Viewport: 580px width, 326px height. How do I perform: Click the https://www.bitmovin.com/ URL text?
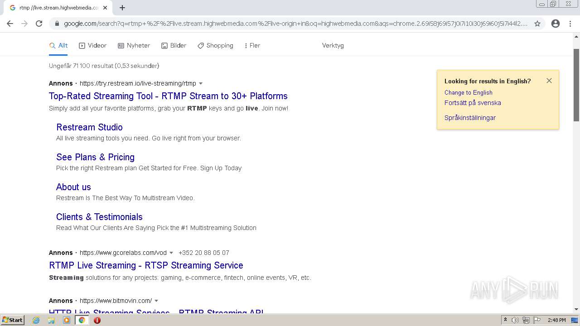click(116, 301)
